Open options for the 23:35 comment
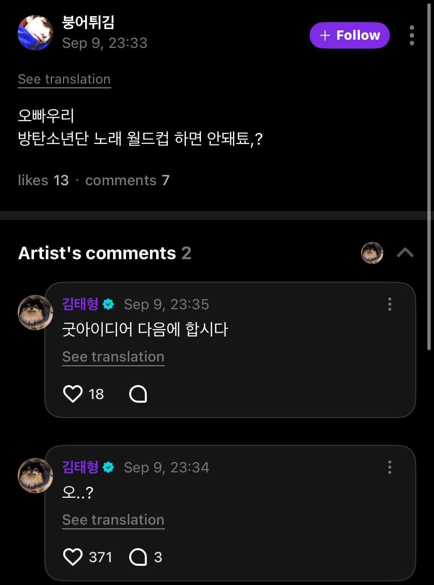 pyautogui.click(x=389, y=304)
